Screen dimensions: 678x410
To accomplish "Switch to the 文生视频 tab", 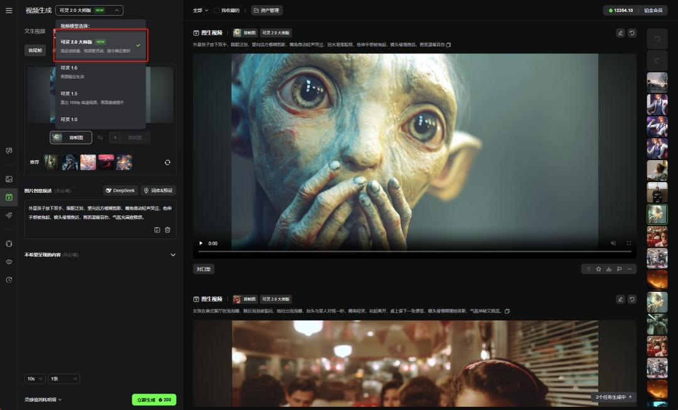I will coord(35,31).
